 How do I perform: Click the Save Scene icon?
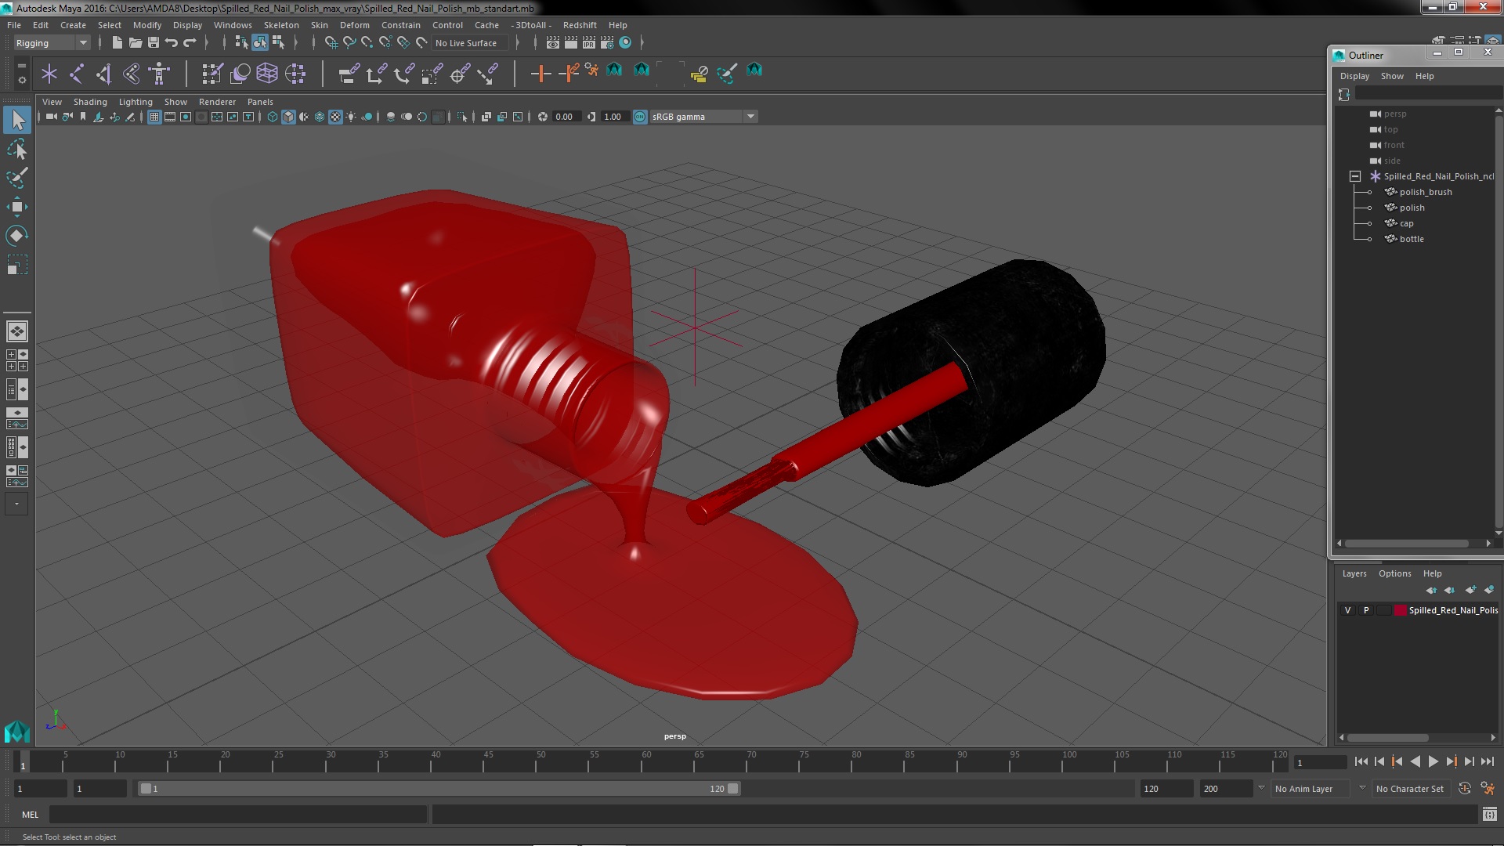154,43
